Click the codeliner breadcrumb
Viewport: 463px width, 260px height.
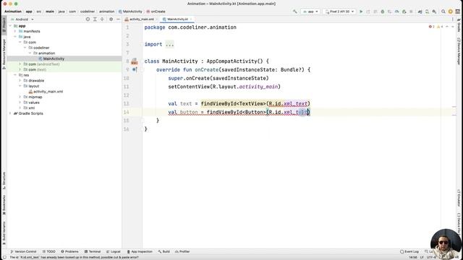[88, 12]
